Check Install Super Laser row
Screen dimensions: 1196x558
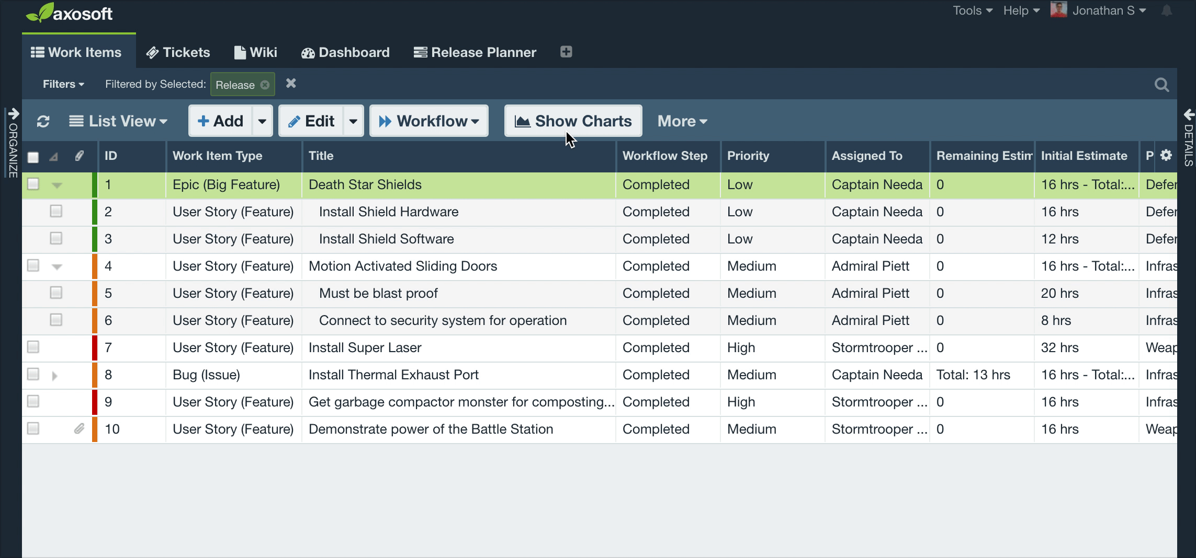[33, 347]
